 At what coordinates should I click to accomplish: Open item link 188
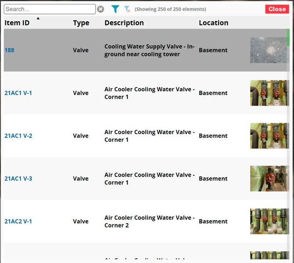tap(9, 50)
